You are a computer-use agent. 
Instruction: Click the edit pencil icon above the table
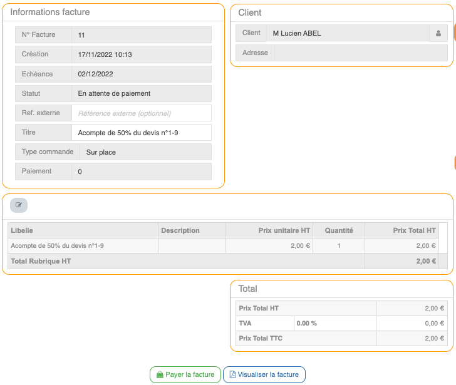pos(19,205)
